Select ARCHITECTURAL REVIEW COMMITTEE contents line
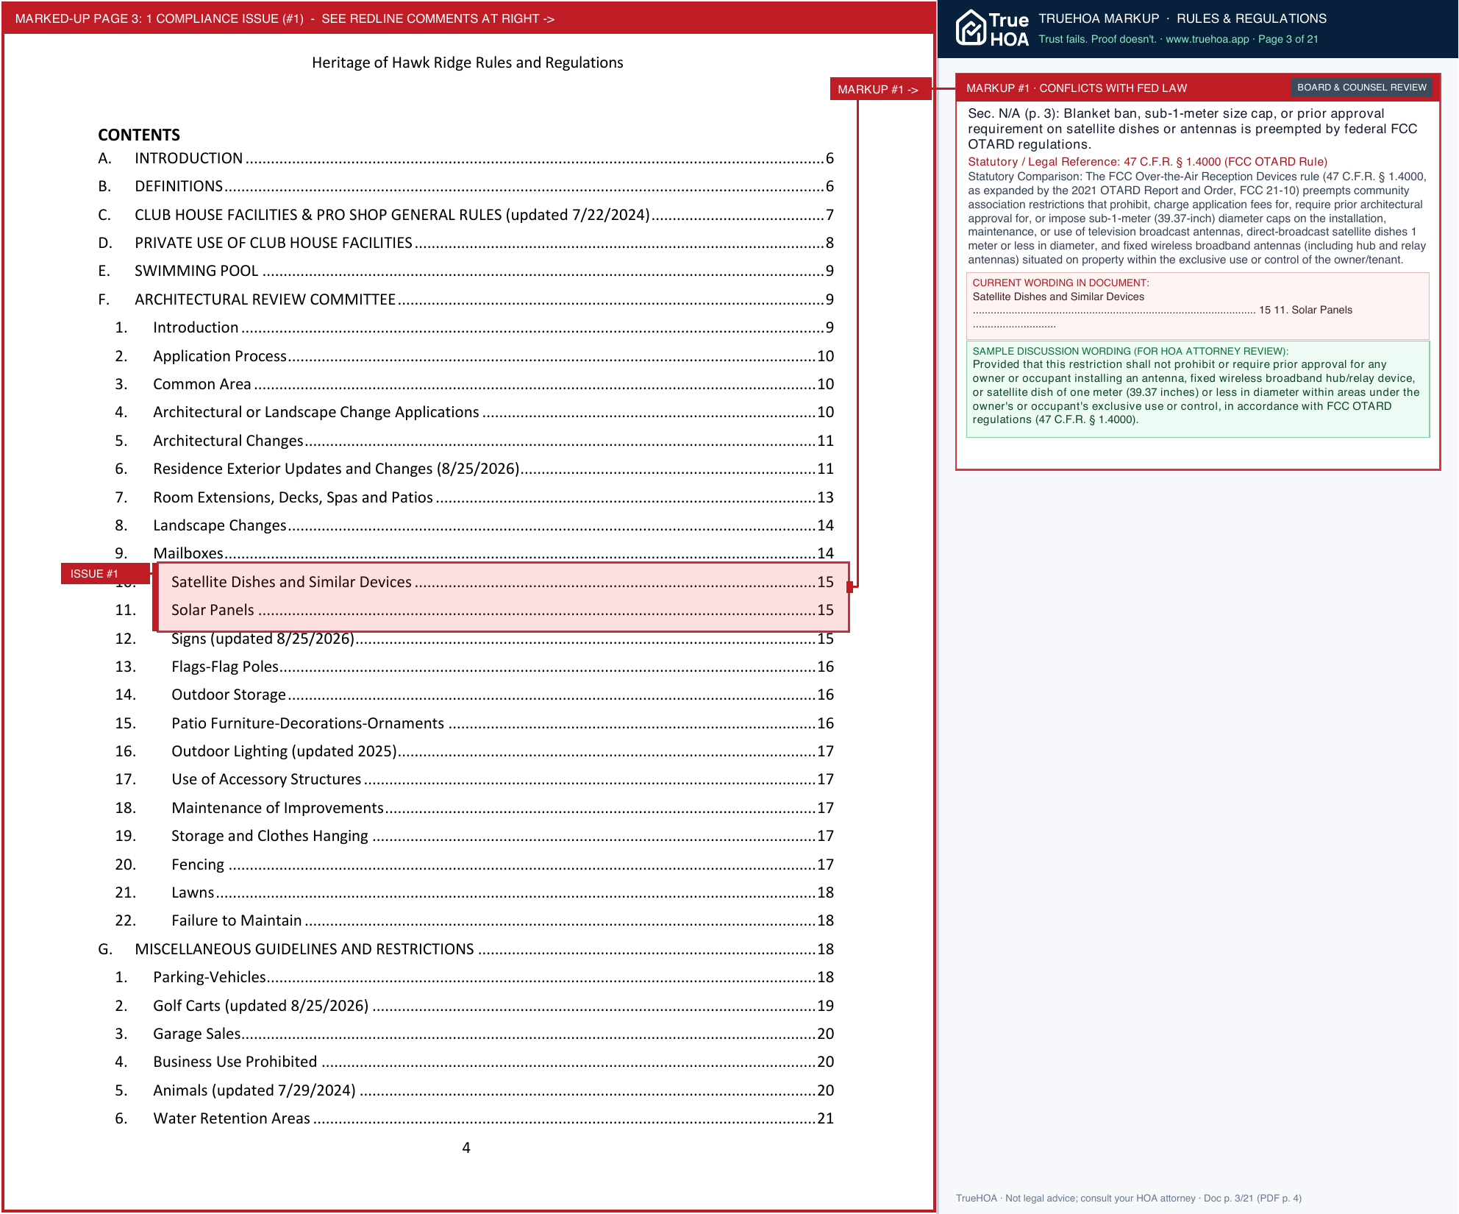 click(465, 299)
